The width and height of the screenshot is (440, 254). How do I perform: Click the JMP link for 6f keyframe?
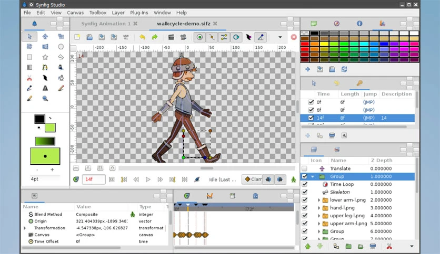(x=369, y=110)
